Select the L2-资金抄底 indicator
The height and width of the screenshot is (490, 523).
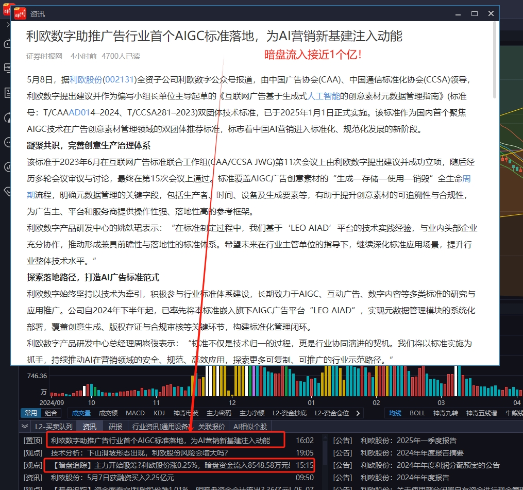tap(290, 413)
